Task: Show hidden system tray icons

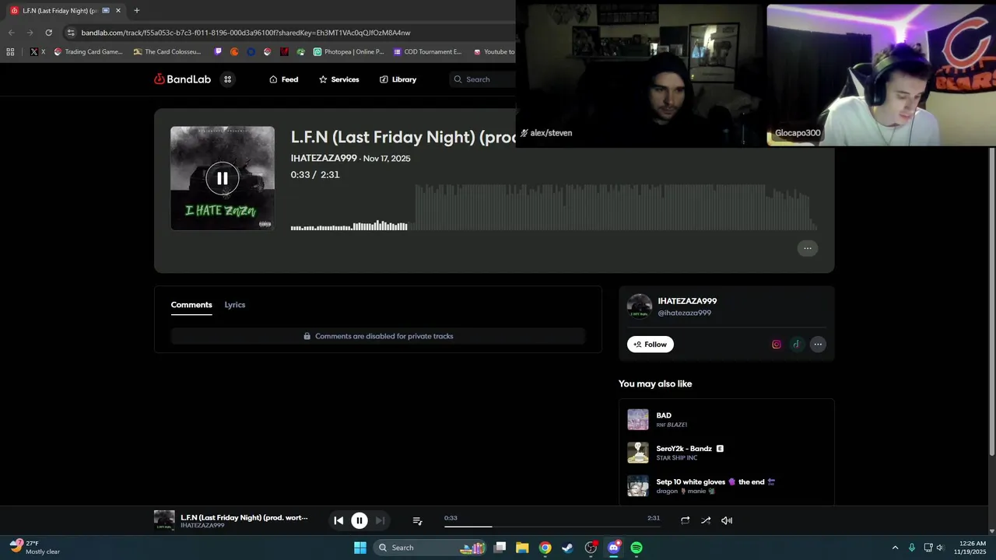Action: point(895,548)
